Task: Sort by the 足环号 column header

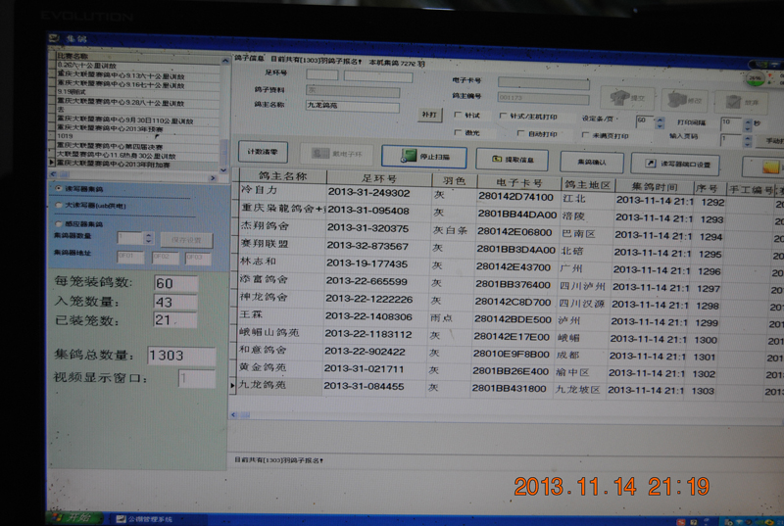Action: [x=377, y=179]
